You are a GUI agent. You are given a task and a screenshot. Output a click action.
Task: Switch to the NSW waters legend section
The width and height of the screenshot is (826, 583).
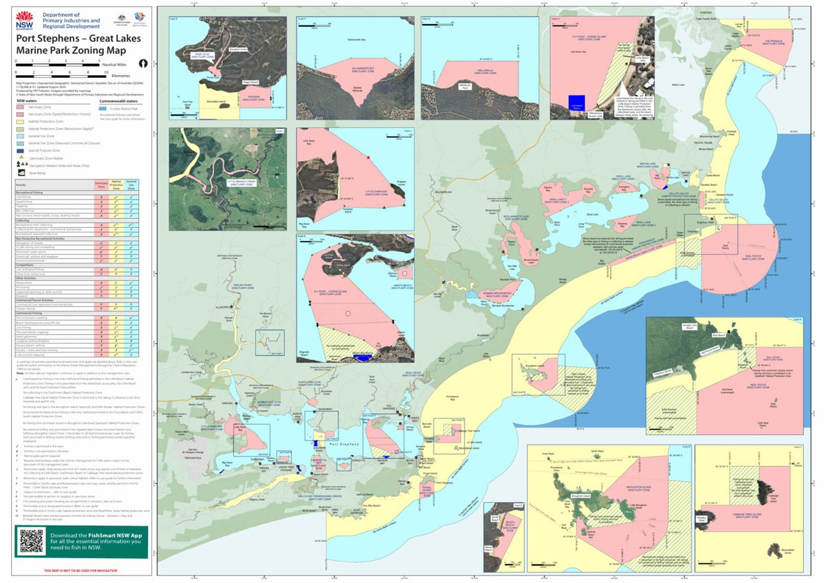coord(27,100)
